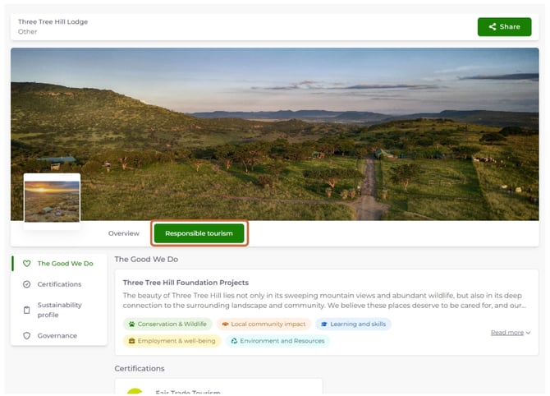Screen dimensions: 550x396
Task: Open the Responsible tourism tab
Action: click(x=199, y=233)
